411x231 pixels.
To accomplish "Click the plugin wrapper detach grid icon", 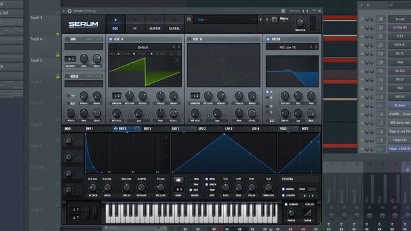I will tap(283, 11).
